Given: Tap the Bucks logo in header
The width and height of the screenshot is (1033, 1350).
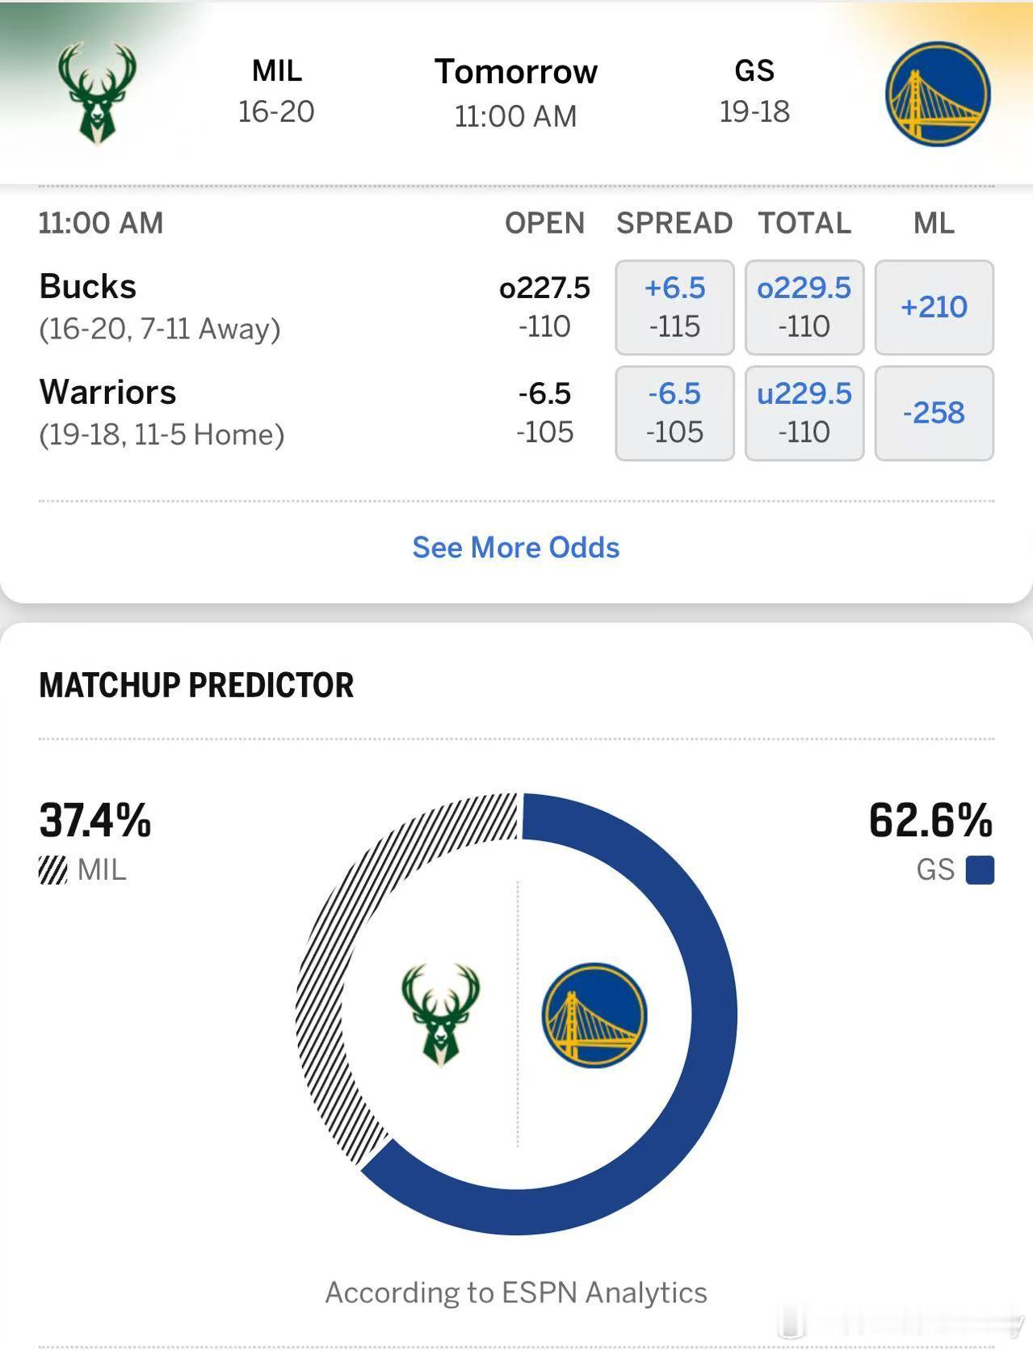Looking at the screenshot, I should (97, 93).
